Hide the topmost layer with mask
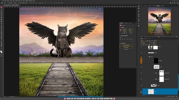 coord(141,47)
